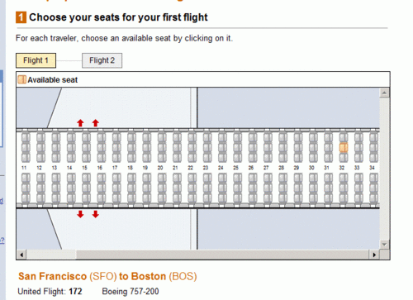Click the top window seat in row 11
413x300 pixels.
[26, 137]
